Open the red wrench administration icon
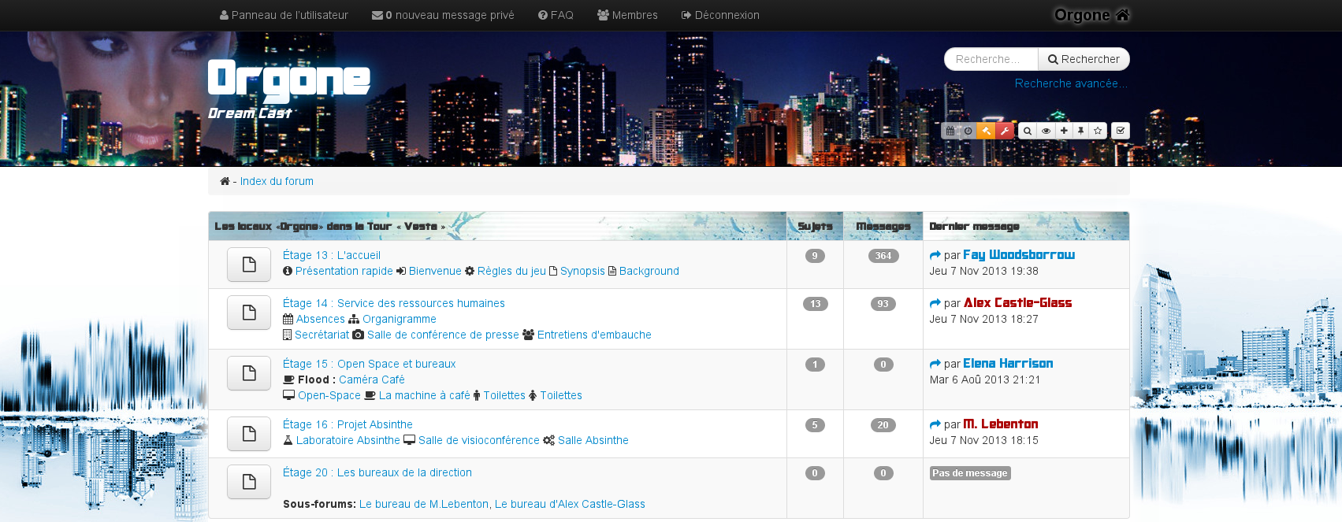 pos(1005,131)
